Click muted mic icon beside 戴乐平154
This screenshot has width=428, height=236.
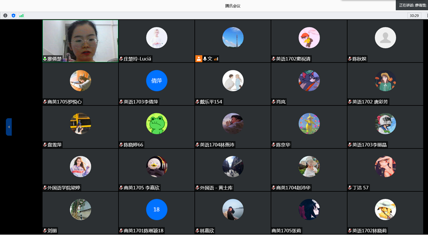tap(197, 102)
